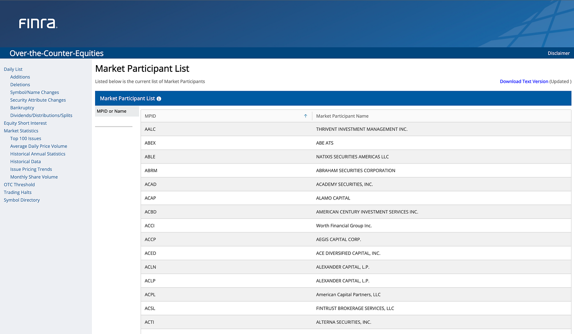The width and height of the screenshot is (574, 334).
Task: Open Dividends/Distributions/Splits page
Action: pos(41,116)
